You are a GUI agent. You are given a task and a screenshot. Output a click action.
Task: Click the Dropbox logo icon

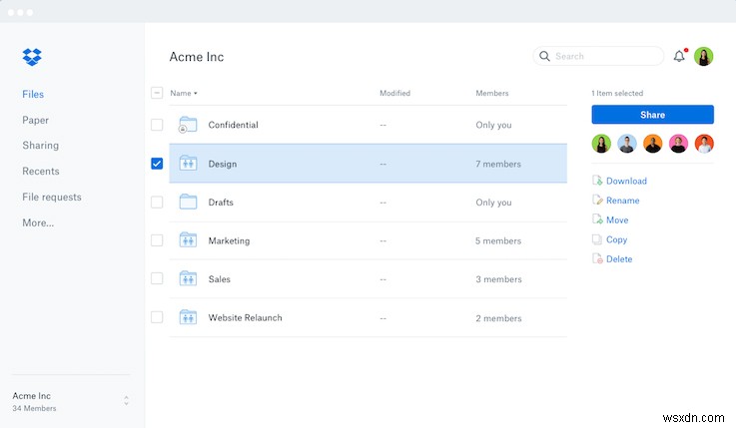click(x=32, y=57)
